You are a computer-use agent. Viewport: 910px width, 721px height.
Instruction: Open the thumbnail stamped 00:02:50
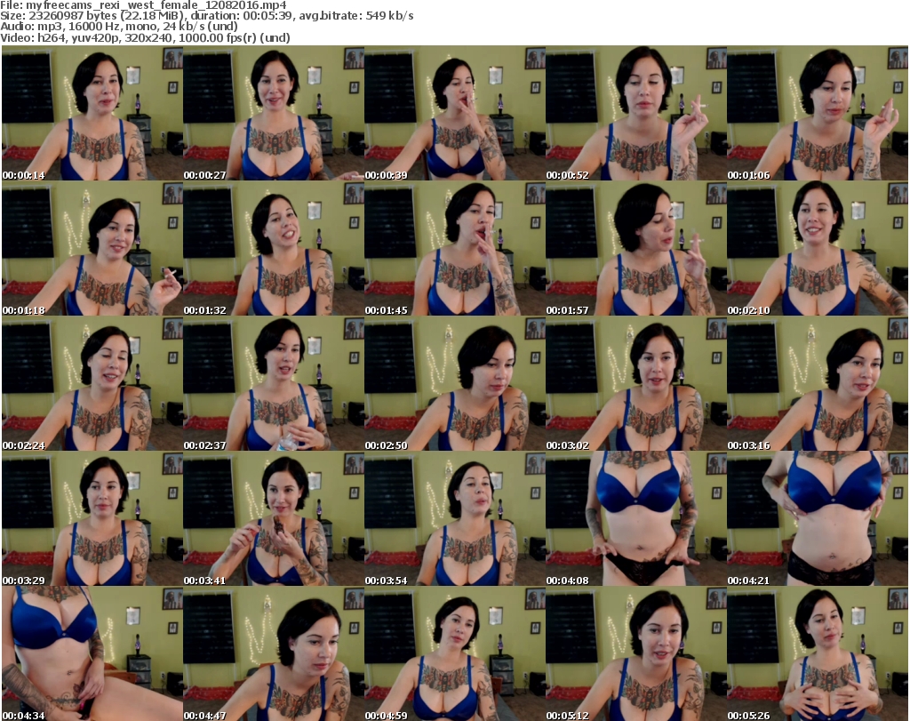click(454, 384)
